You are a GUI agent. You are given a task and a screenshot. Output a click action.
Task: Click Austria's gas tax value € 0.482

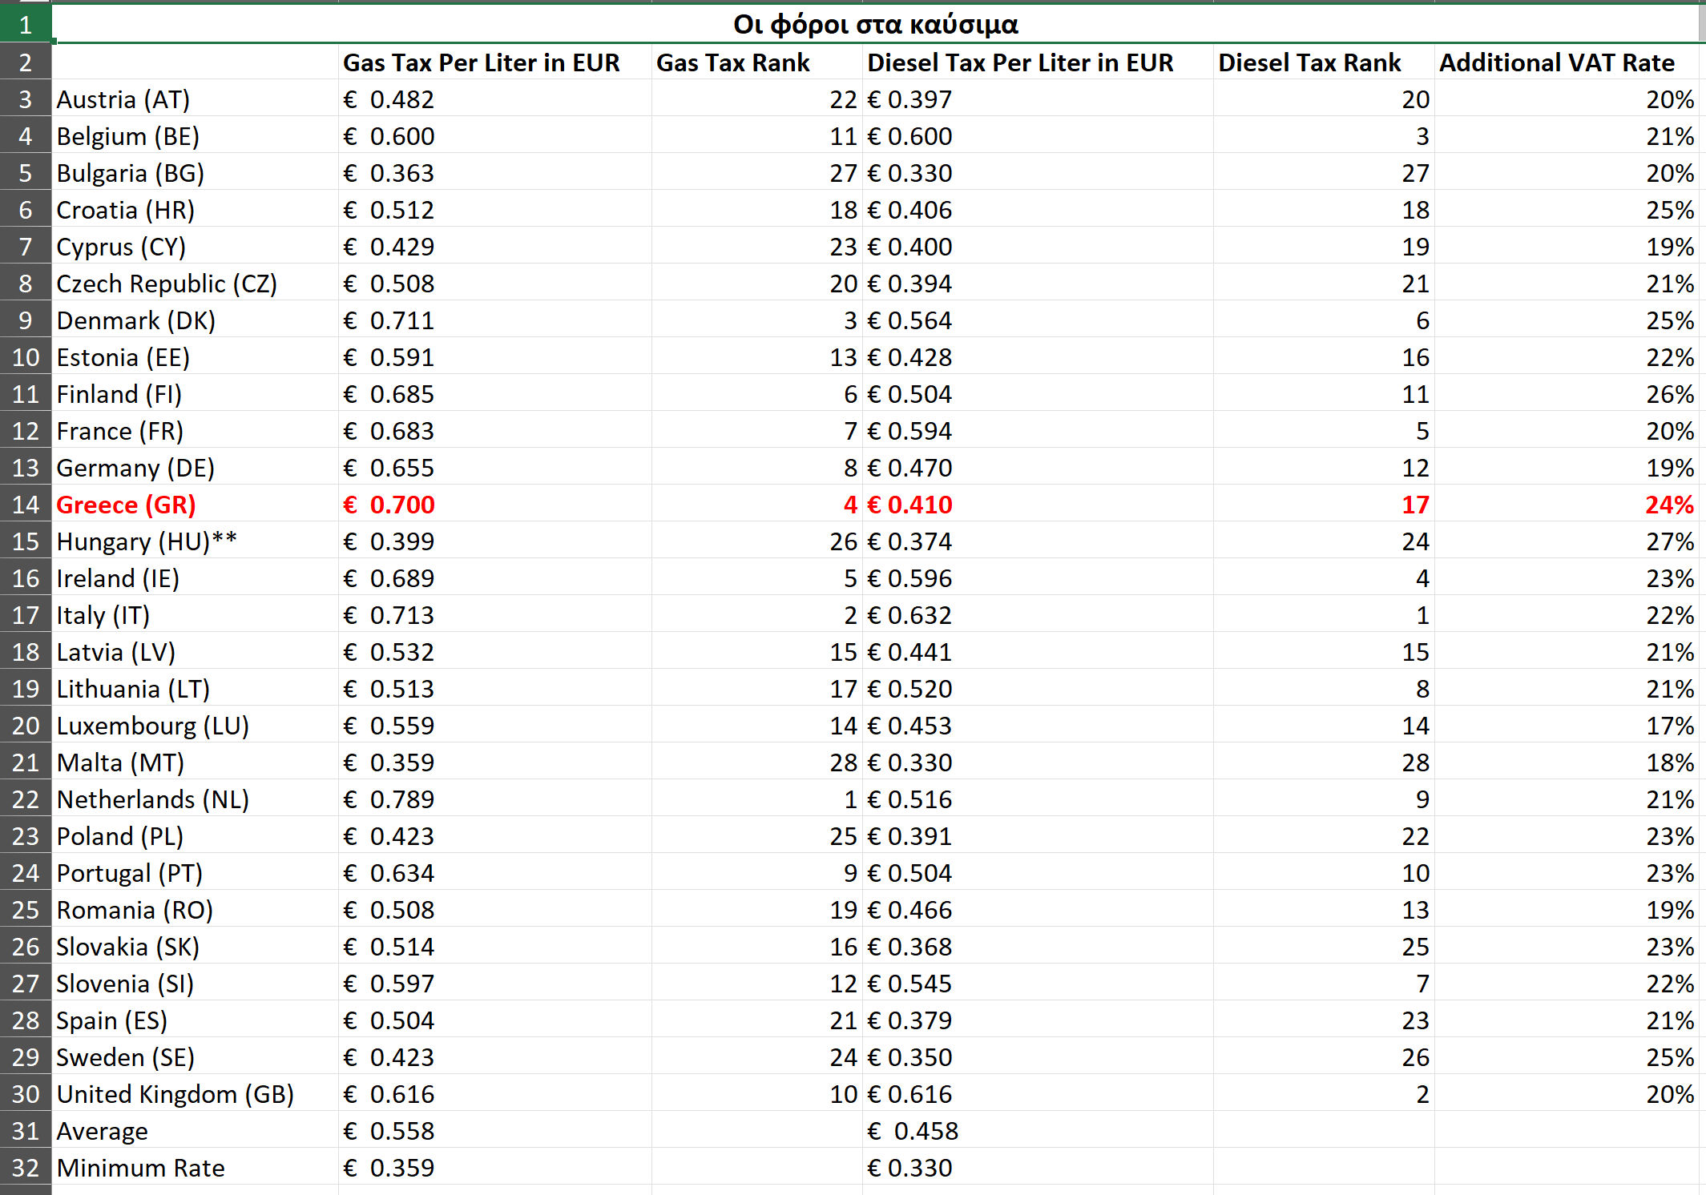(x=495, y=99)
